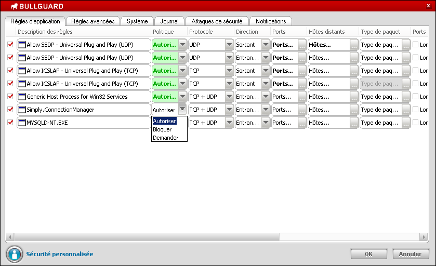Screen dimensions: 436x266
Task: Open Type de paquet browse button for Simply.ConnectionManager
Action: 406,110
